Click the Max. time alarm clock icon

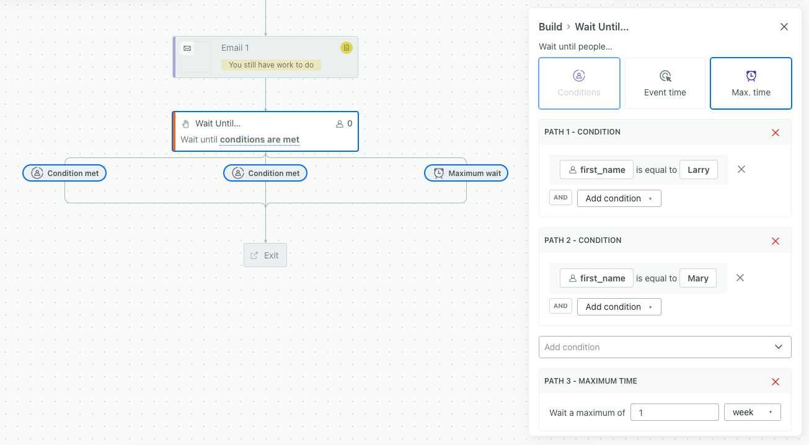point(751,76)
